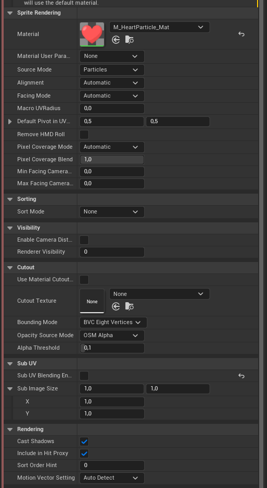This screenshot has height=488, width=267.
Task: Use selected asset for Material
Action: point(116,40)
